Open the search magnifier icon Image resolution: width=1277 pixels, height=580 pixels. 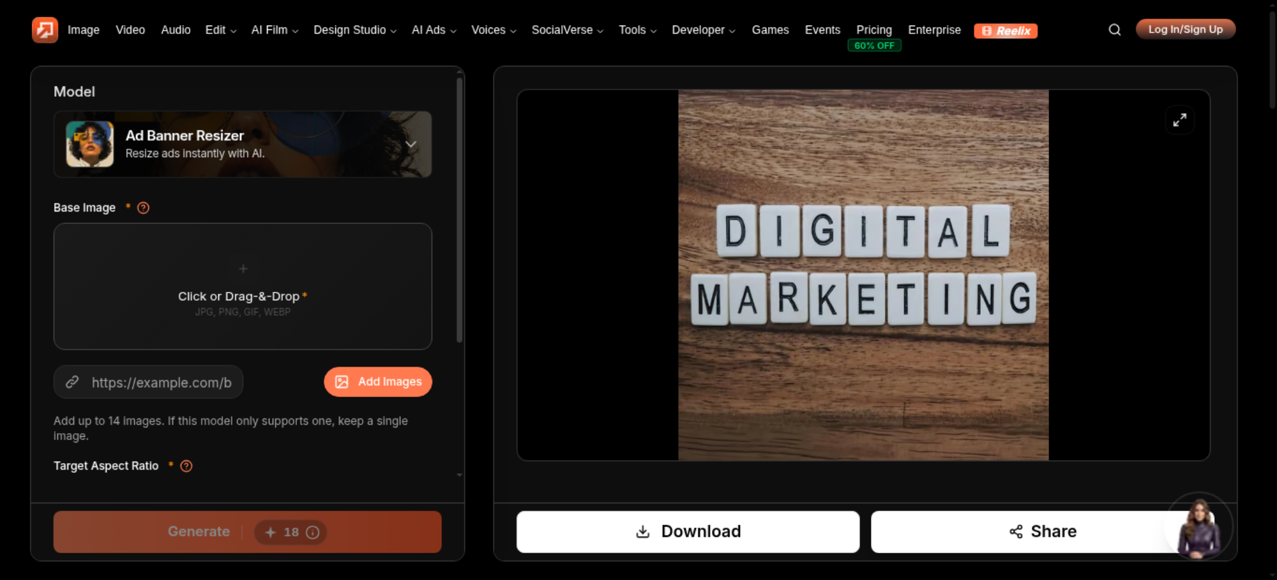click(1115, 30)
